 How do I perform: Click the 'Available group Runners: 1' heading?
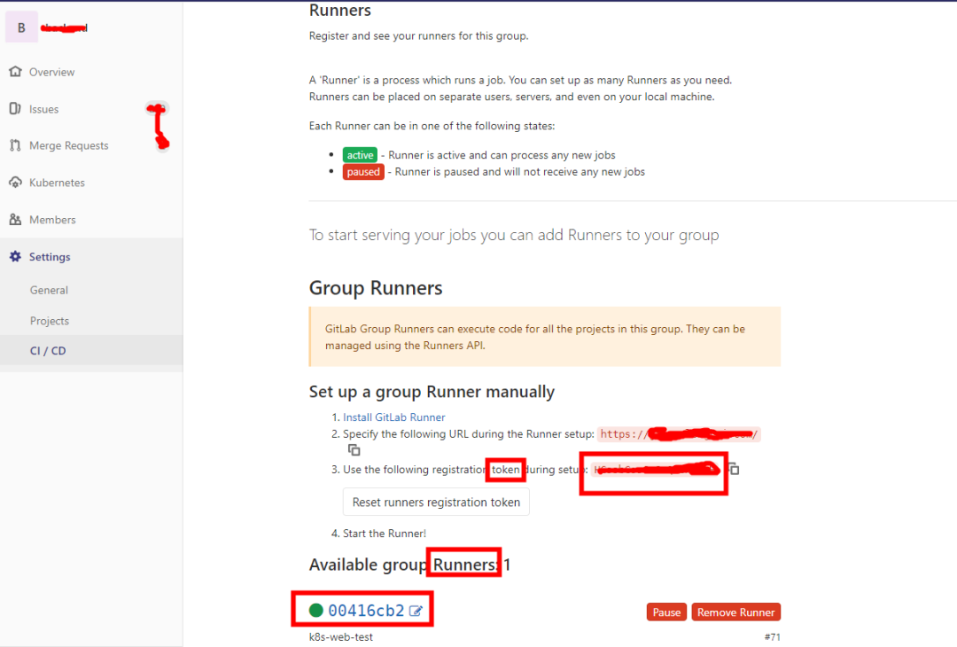pos(409,565)
